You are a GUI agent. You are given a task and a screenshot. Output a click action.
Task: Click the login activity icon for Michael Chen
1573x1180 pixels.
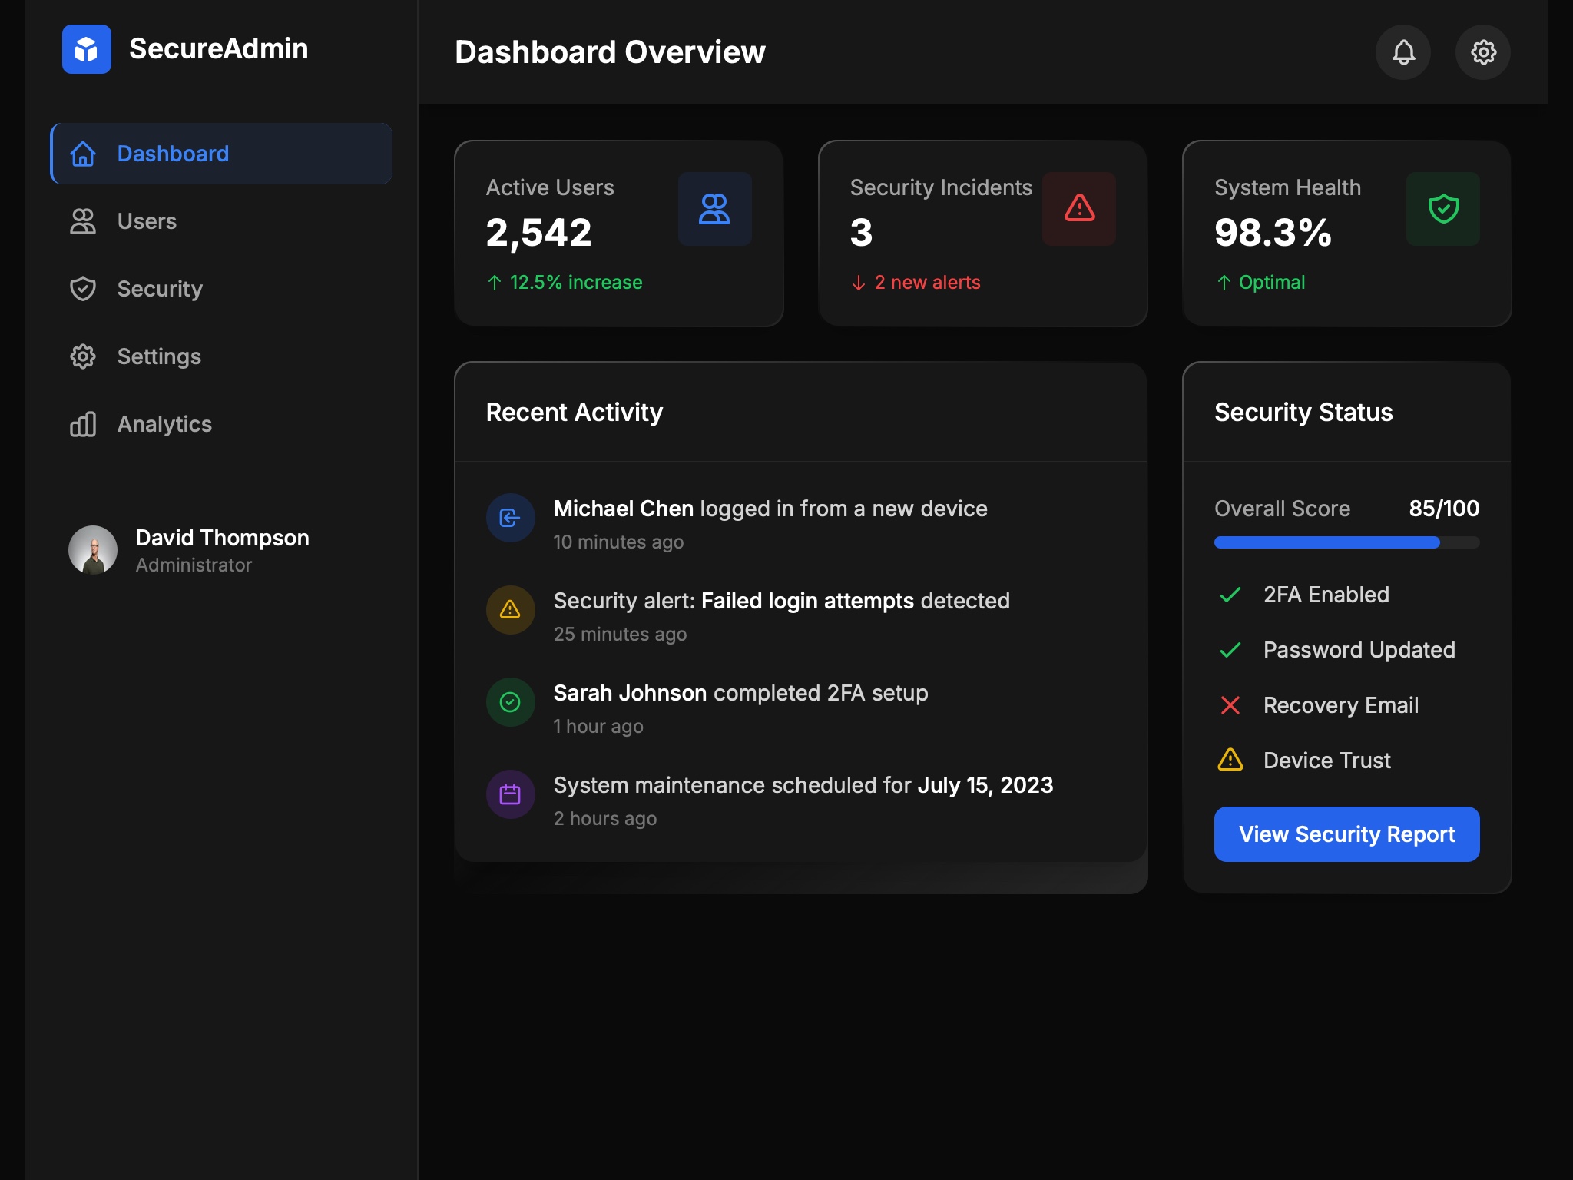tap(510, 517)
